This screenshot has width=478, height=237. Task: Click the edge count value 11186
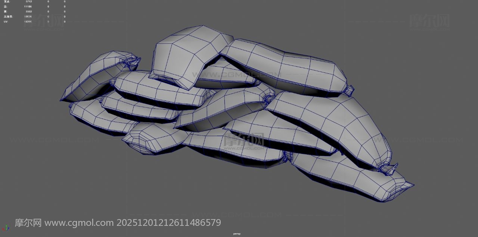[28, 6]
